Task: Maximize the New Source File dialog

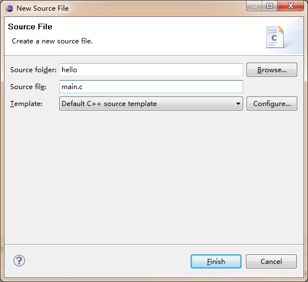Action: (270, 6)
